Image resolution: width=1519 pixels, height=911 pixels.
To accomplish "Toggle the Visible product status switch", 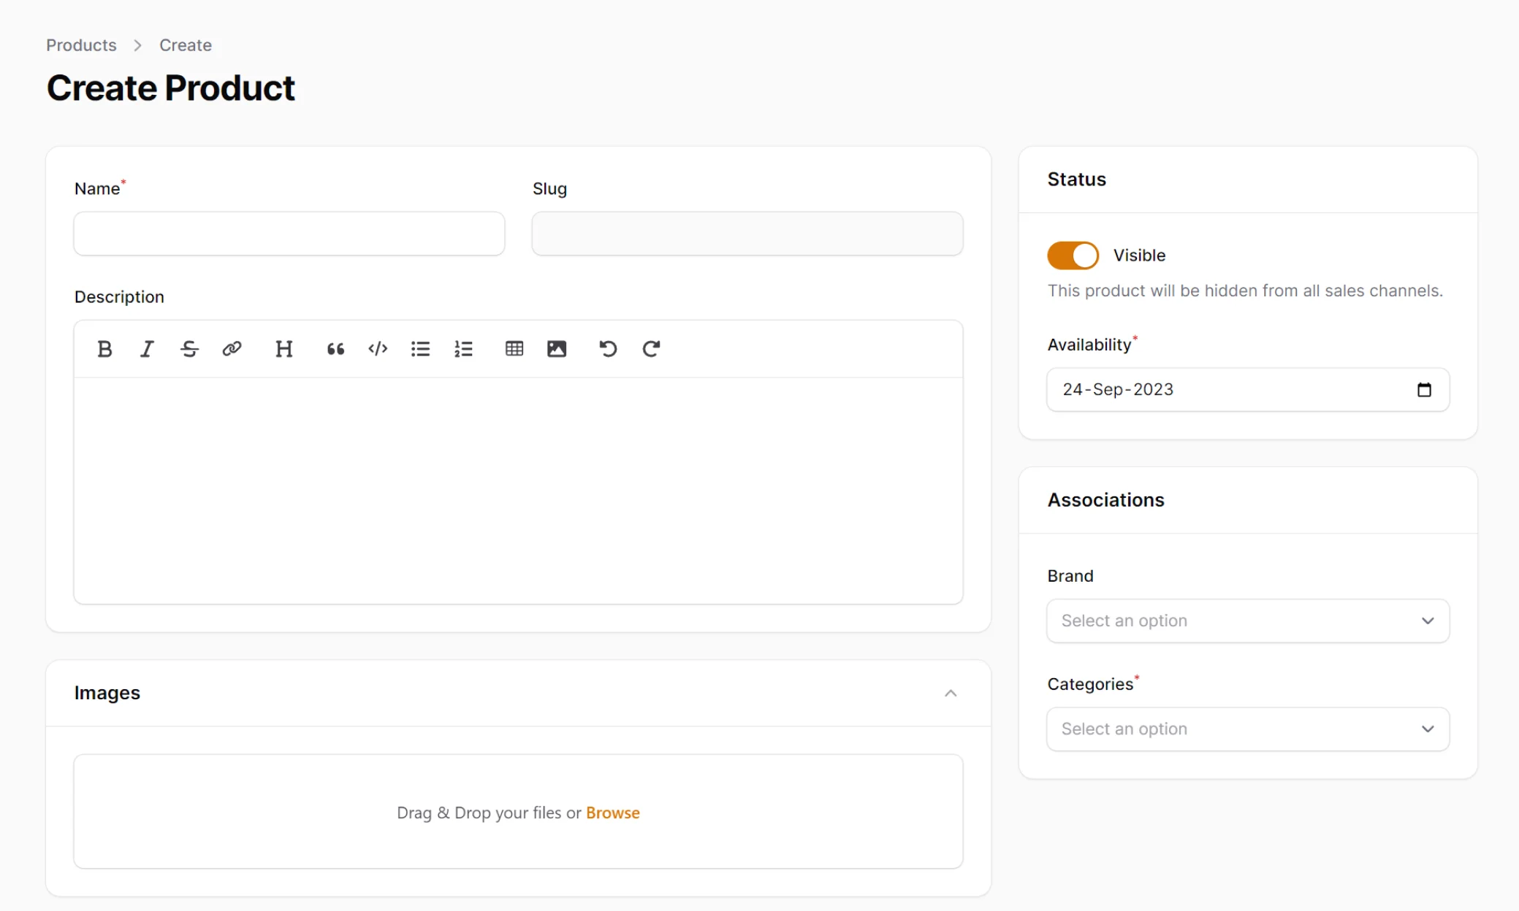I will click(x=1072, y=255).
